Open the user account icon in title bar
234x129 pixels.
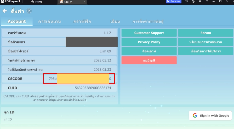click(193, 2)
